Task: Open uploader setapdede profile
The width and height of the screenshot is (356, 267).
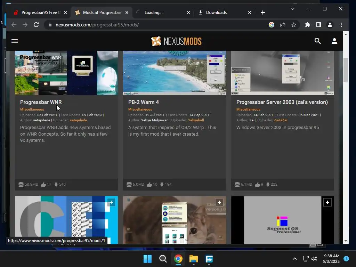Action: 78,120
